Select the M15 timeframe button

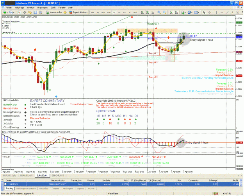pyautogui.click(x=103, y=12)
